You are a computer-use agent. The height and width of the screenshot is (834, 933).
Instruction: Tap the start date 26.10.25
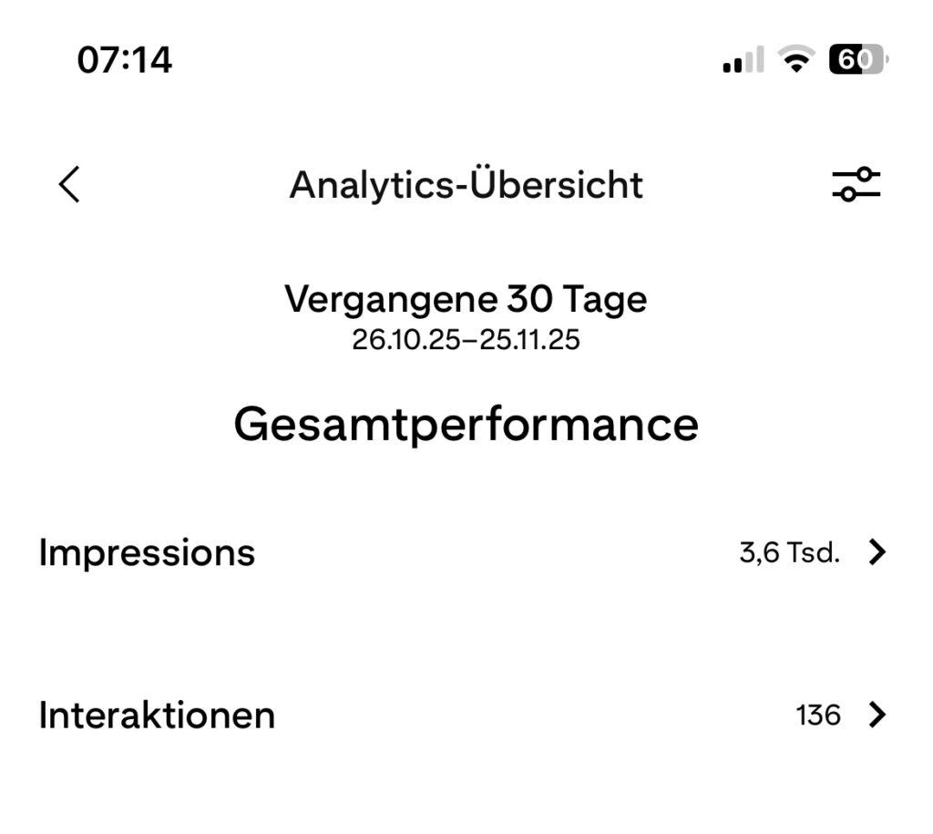coord(405,341)
